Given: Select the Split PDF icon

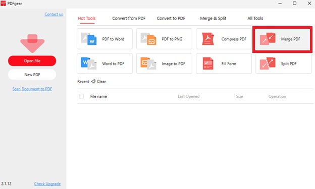Looking at the screenshot, I should coord(268,64).
